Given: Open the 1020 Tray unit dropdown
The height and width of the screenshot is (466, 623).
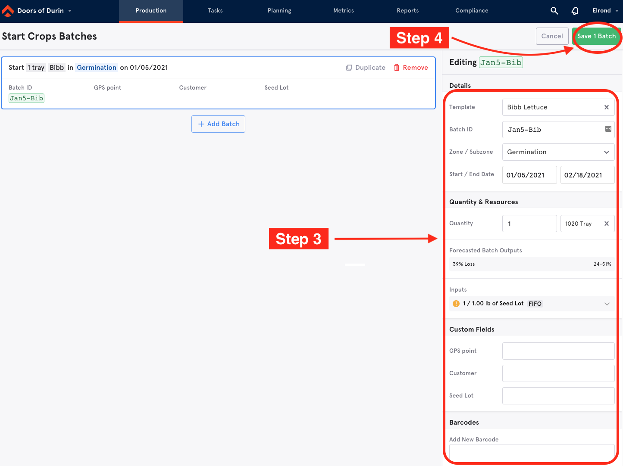Looking at the screenshot, I should pyautogui.click(x=587, y=224).
